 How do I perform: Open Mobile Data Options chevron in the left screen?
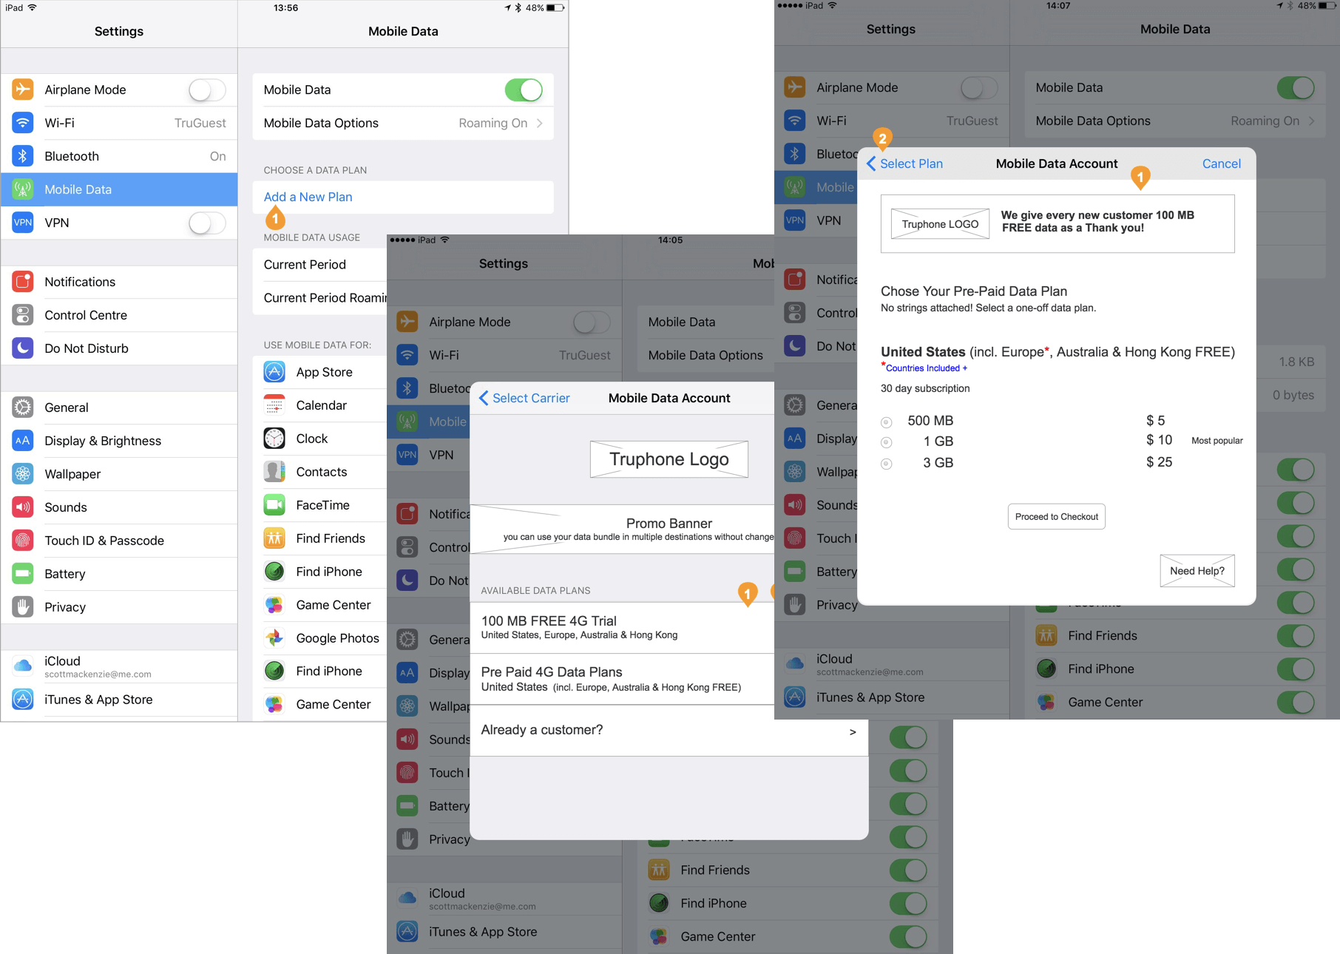pos(540,124)
